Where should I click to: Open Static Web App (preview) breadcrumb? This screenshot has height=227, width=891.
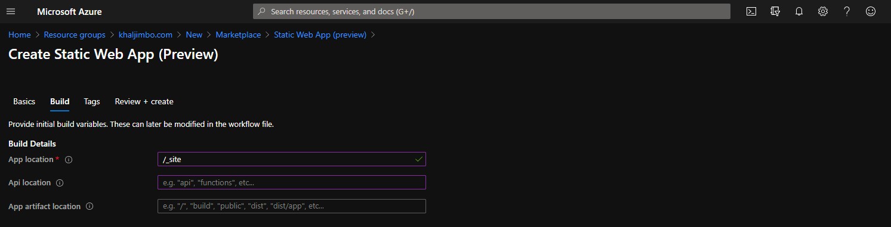pyautogui.click(x=320, y=35)
